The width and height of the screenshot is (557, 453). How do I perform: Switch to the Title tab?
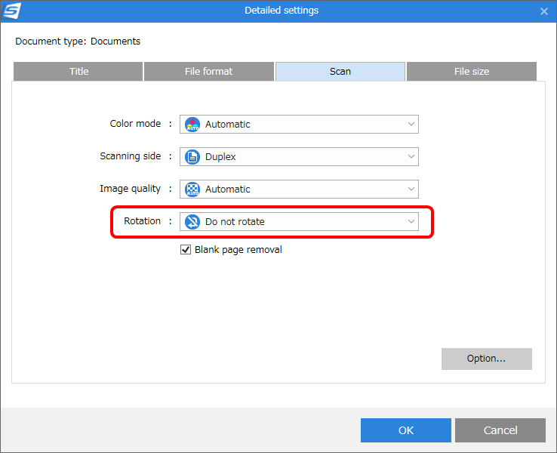point(78,72)
